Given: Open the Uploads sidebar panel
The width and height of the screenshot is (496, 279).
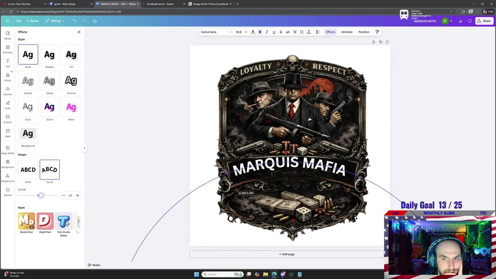Looking at the screenshot, I should pos(8,91).
